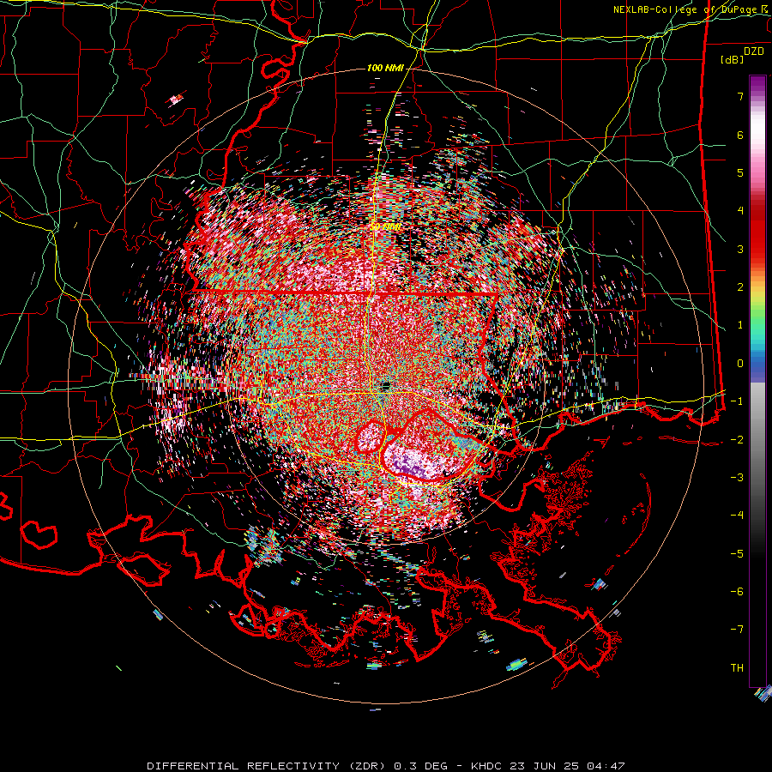Click the black radar site dot at center

pos(385,385)
